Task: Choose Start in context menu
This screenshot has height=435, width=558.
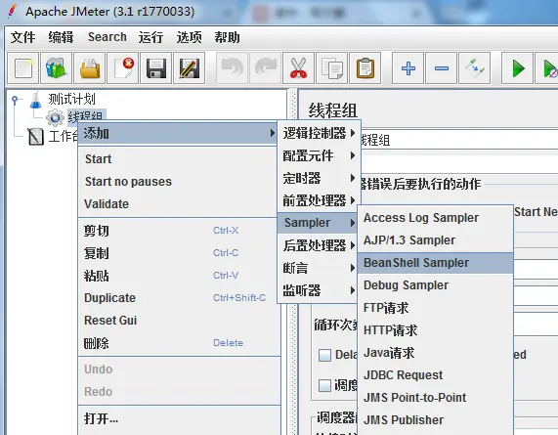Action: coord(177,159)
